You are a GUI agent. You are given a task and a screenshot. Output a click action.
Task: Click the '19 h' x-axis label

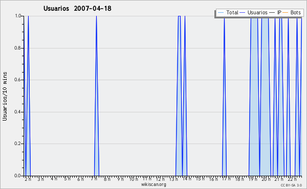tap(253, 179)
